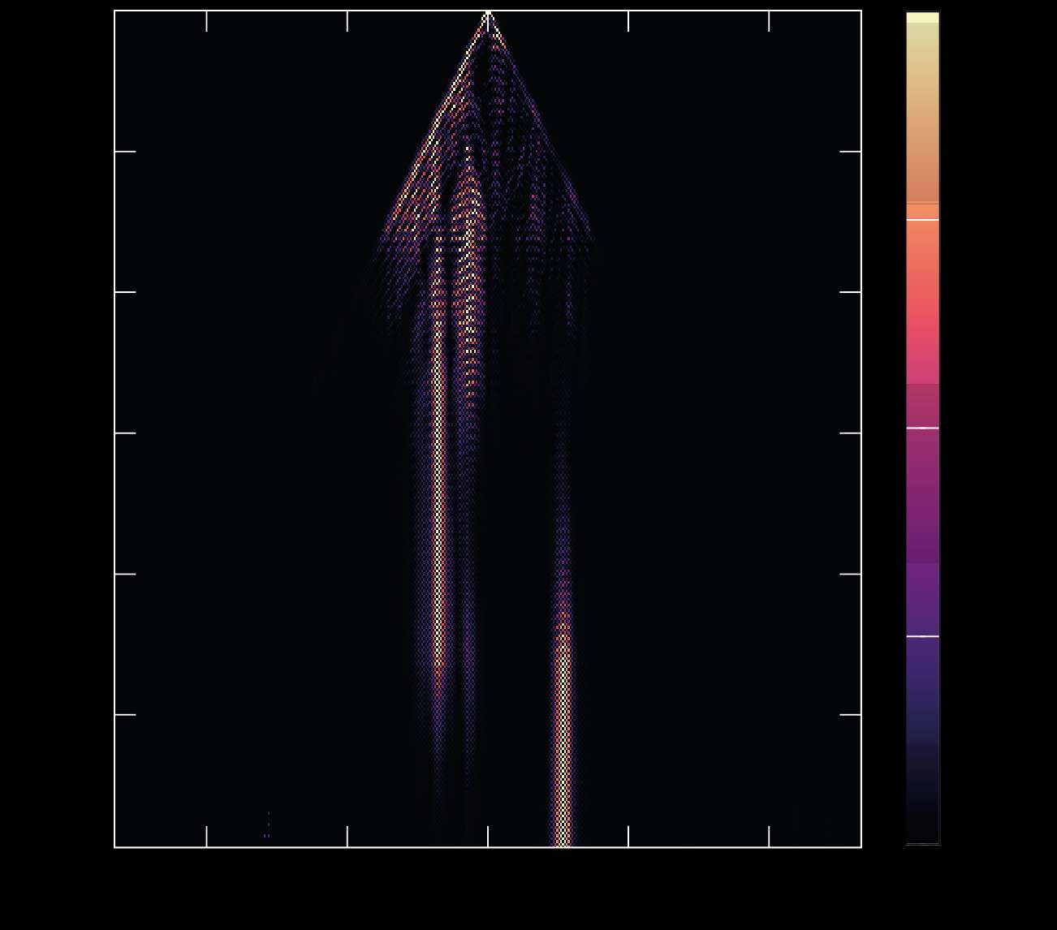Click the bright streak at the heatmap's bottom edge
This screenshot has height=930, width=1057.
[563, 836]
